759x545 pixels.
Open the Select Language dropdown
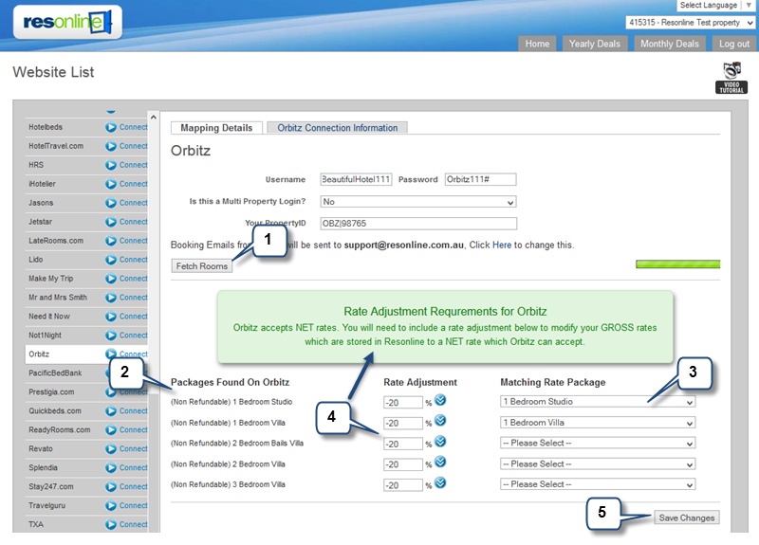tap(715, 6)
